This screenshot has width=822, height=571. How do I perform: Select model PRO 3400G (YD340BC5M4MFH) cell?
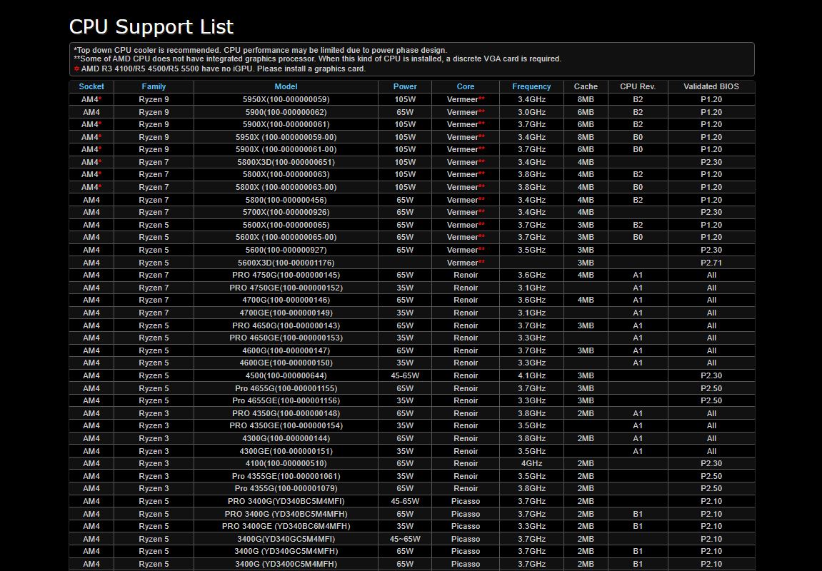(286, 514)
